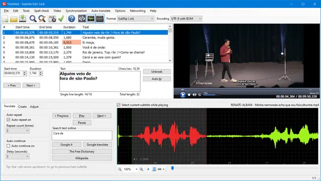Open the Find magnifier tool
The image size is (321, 181).
tap(33, 19)
